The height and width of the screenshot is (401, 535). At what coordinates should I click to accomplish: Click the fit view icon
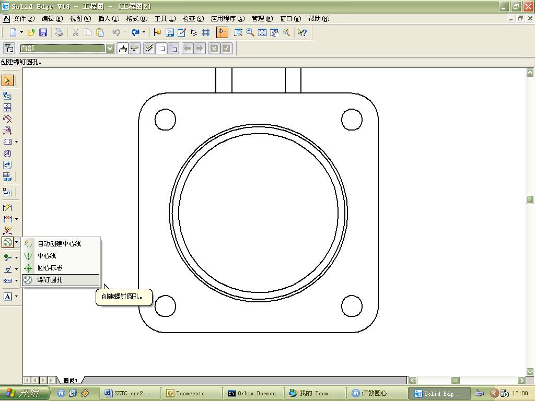262,32
